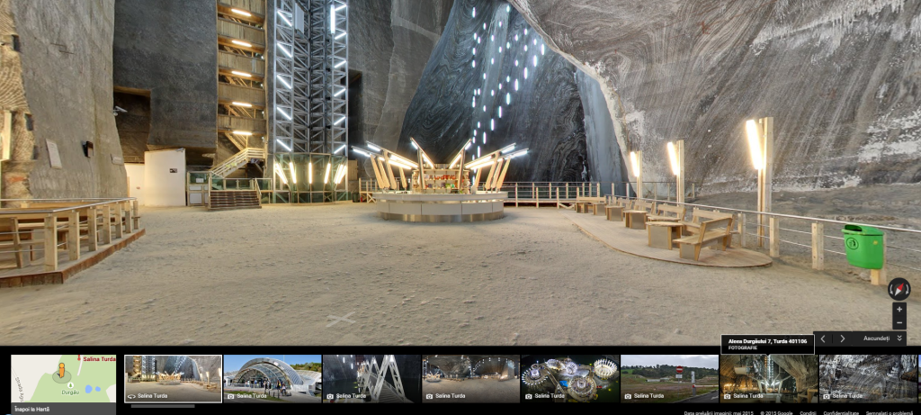Screen dimensions: 921x415
Task: Click the Ascundeți label to hide imagery
Action: point(876,338)
